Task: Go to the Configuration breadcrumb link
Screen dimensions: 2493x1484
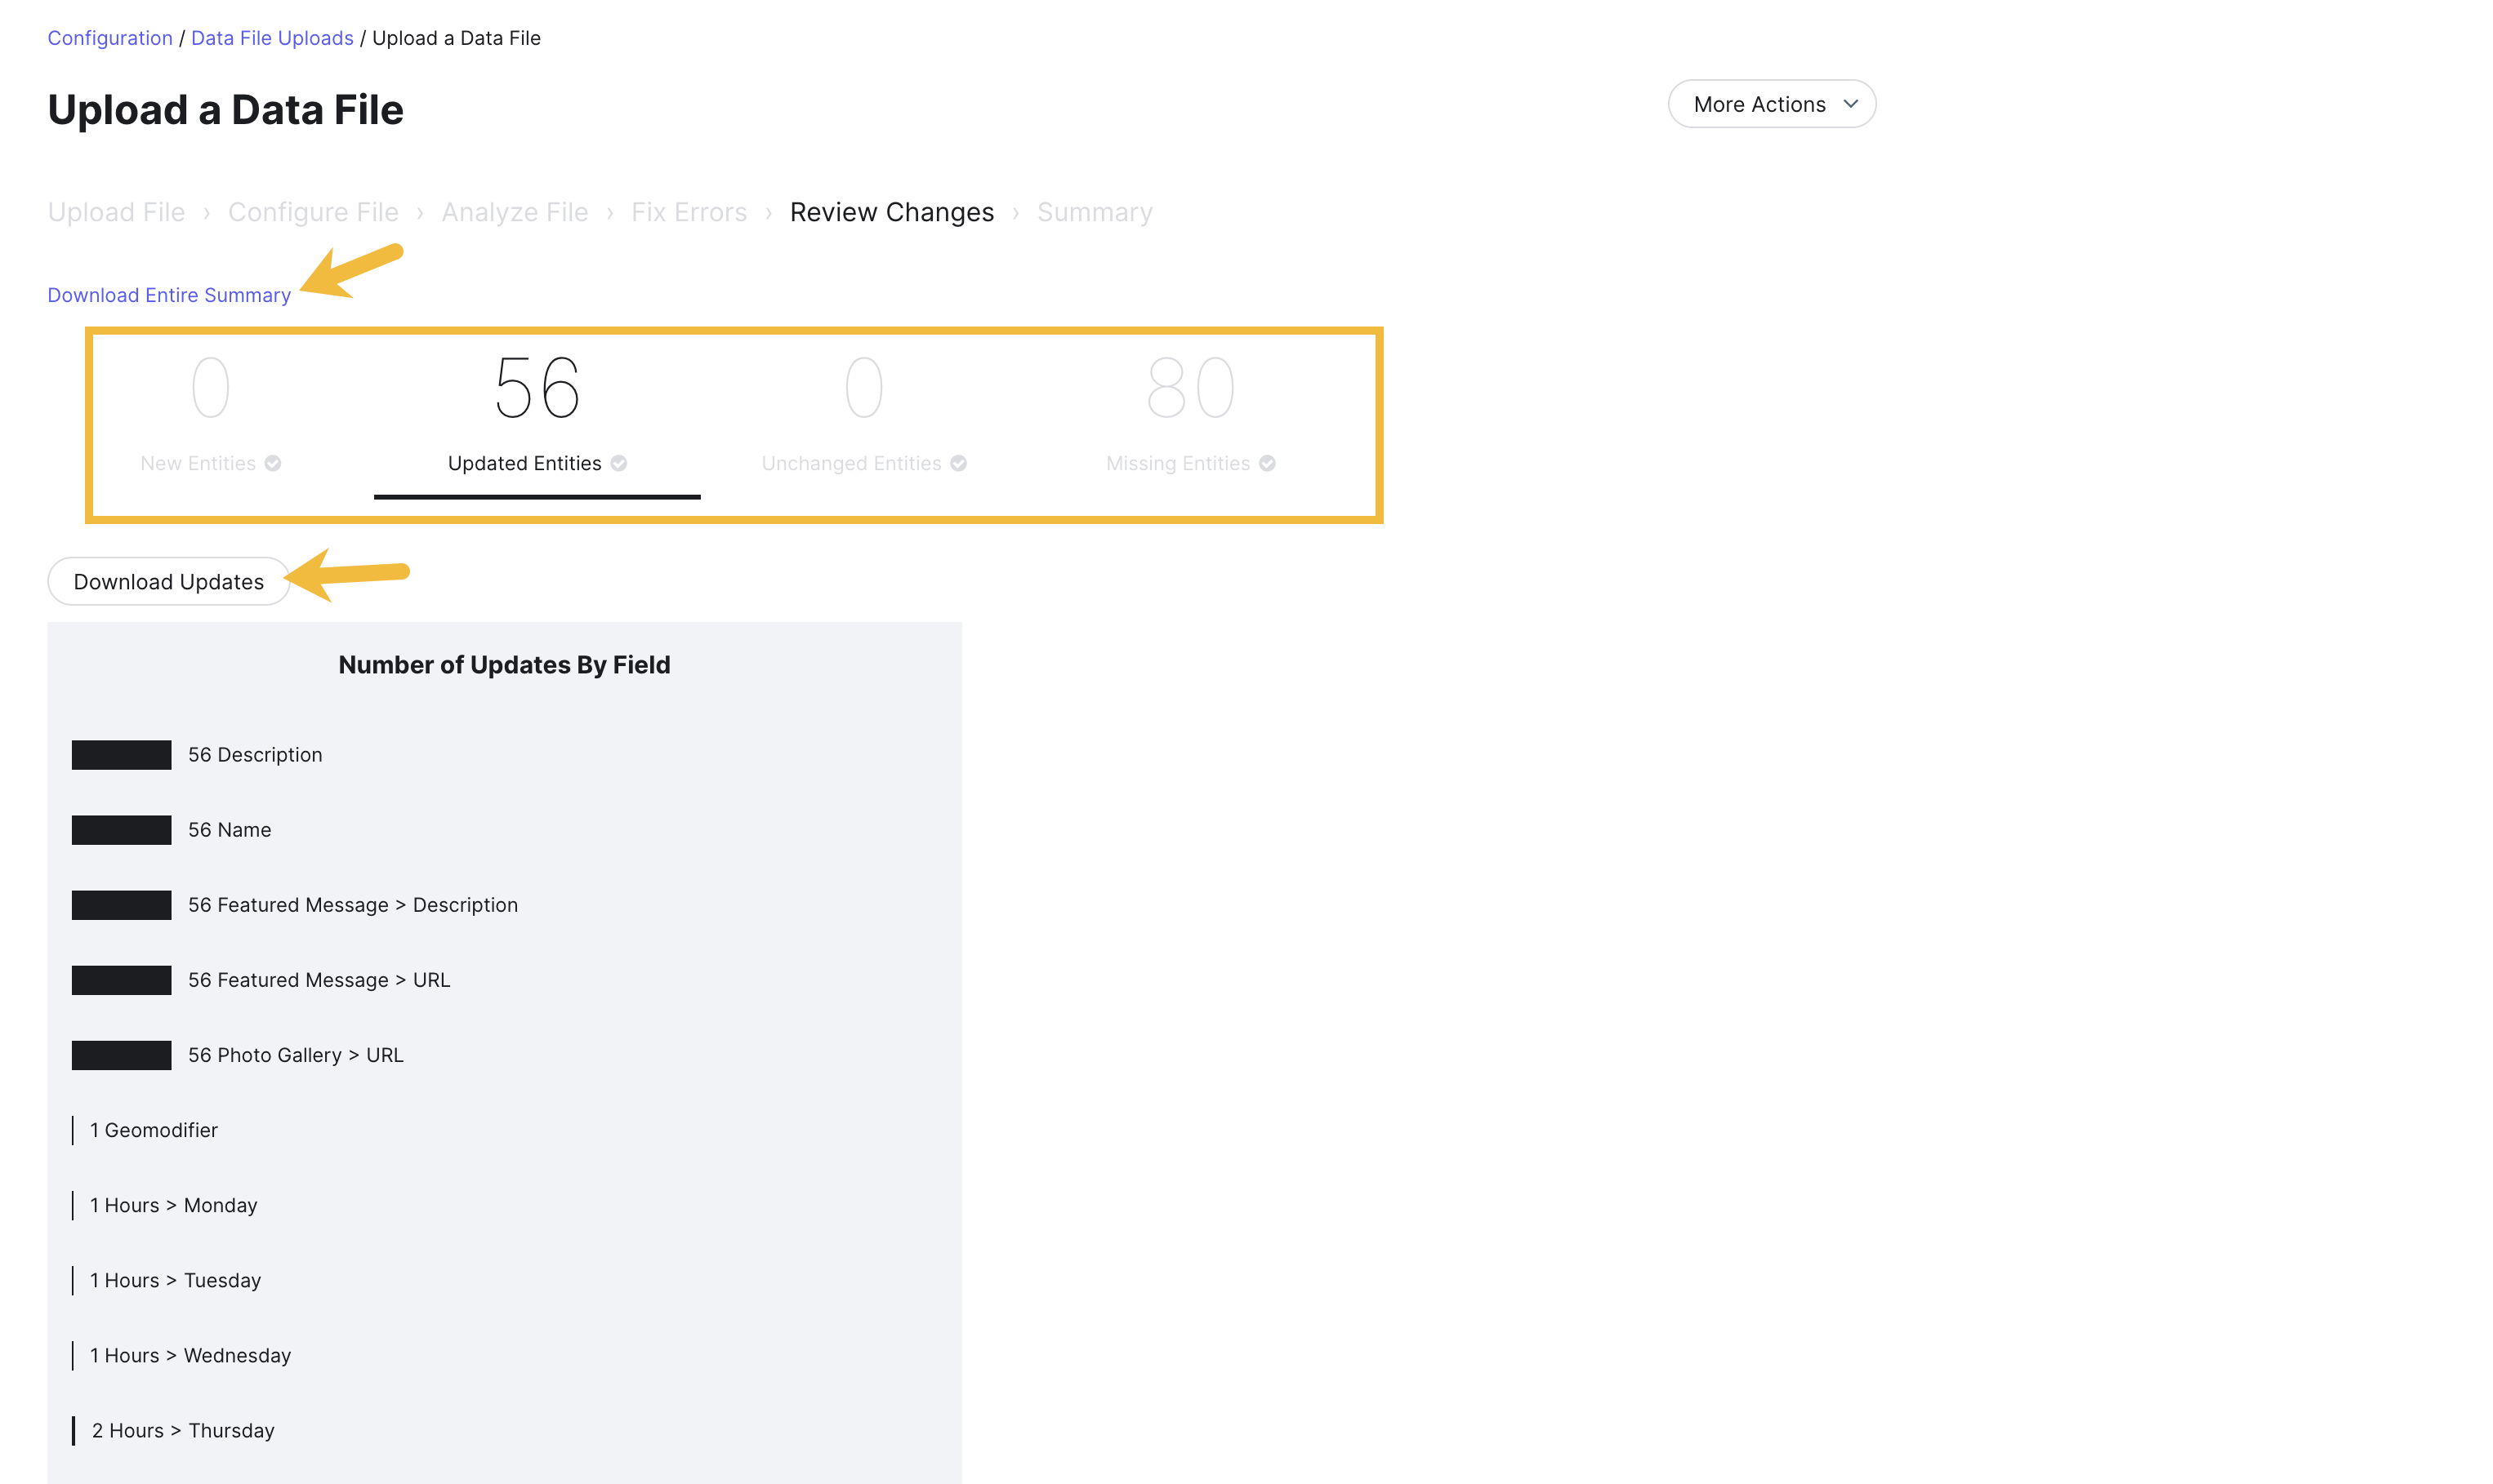Action: coord(110,38)
